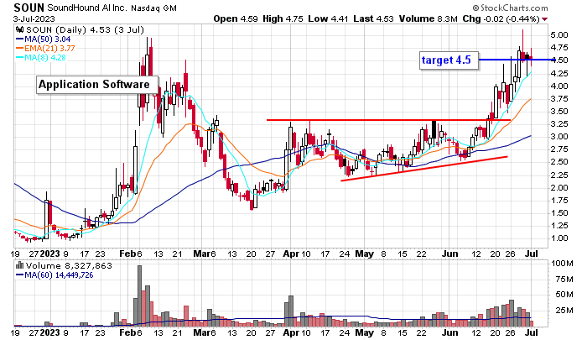This screenshot has height=340, width=587.
Task: Click the date 3-Jul-2023 text
Action: [34, 18]
